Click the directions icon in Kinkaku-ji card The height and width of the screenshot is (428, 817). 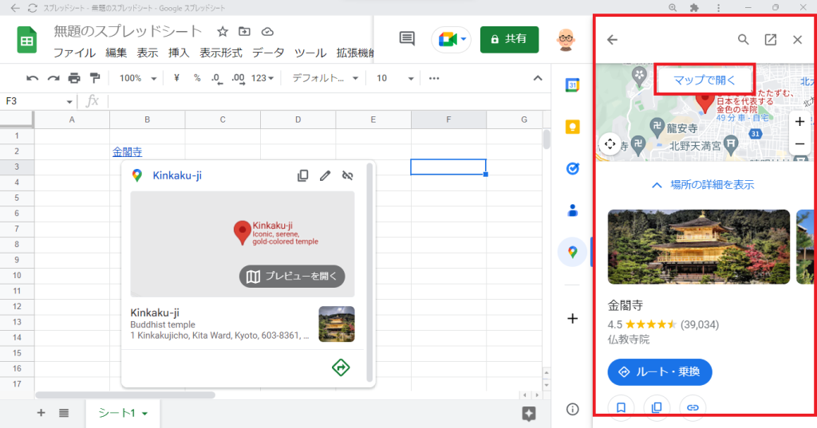[x=341, y=367]
